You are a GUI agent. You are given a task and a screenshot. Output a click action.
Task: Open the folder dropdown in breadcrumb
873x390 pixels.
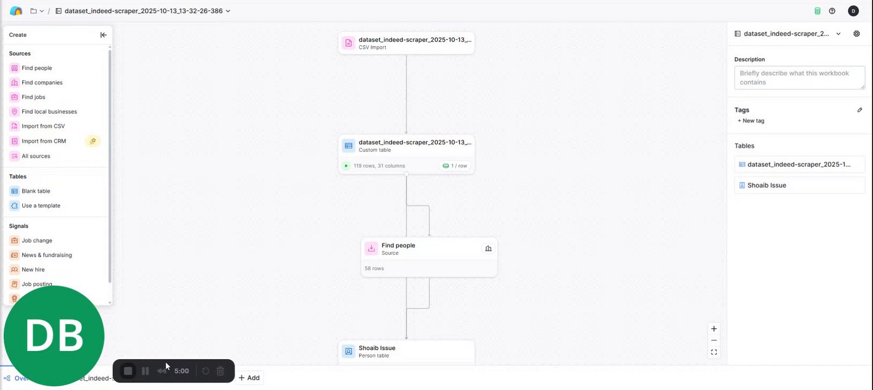pyautogui.click(x=37, y=11)
